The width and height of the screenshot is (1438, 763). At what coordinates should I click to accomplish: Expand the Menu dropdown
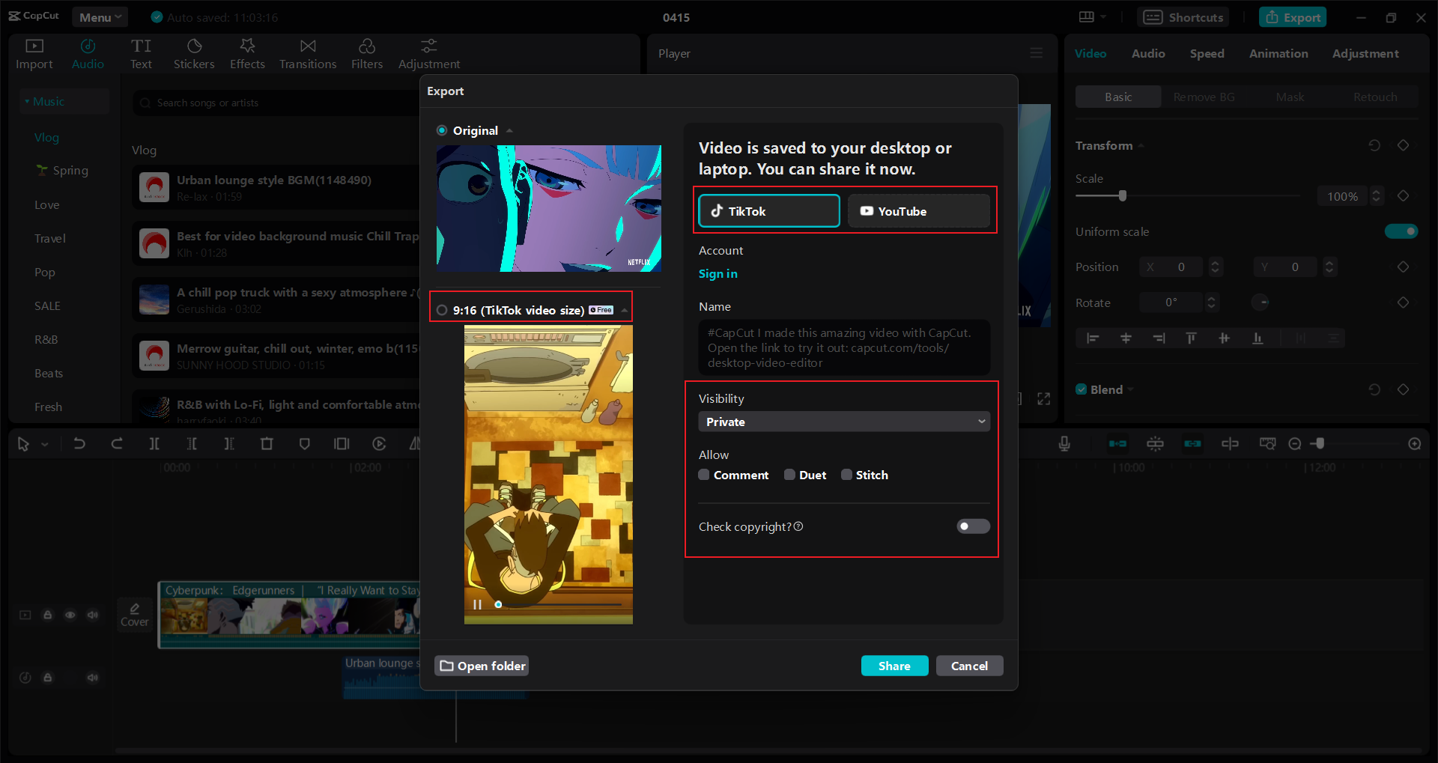[100, 17]
